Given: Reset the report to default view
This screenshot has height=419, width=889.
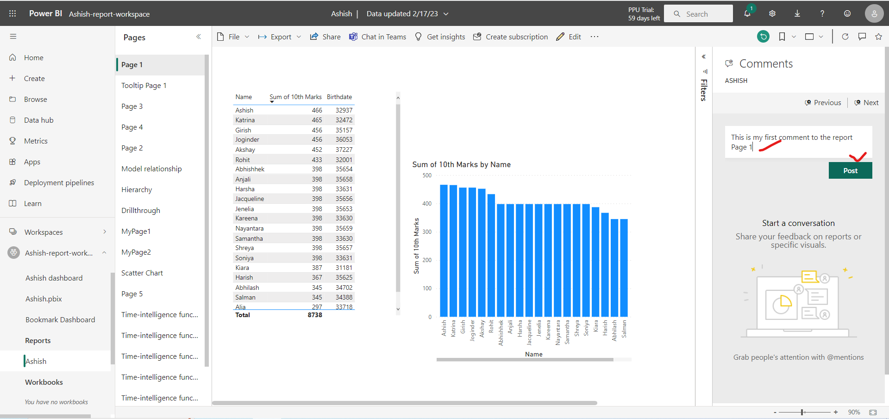Looking at the screenshot, I should pyautogui.click(x=764, y=36).
